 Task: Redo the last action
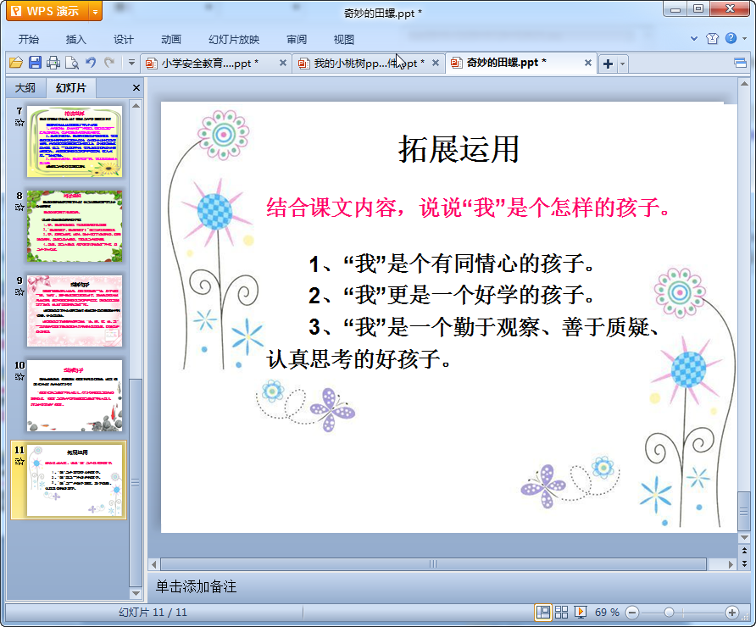pos(109,63)
